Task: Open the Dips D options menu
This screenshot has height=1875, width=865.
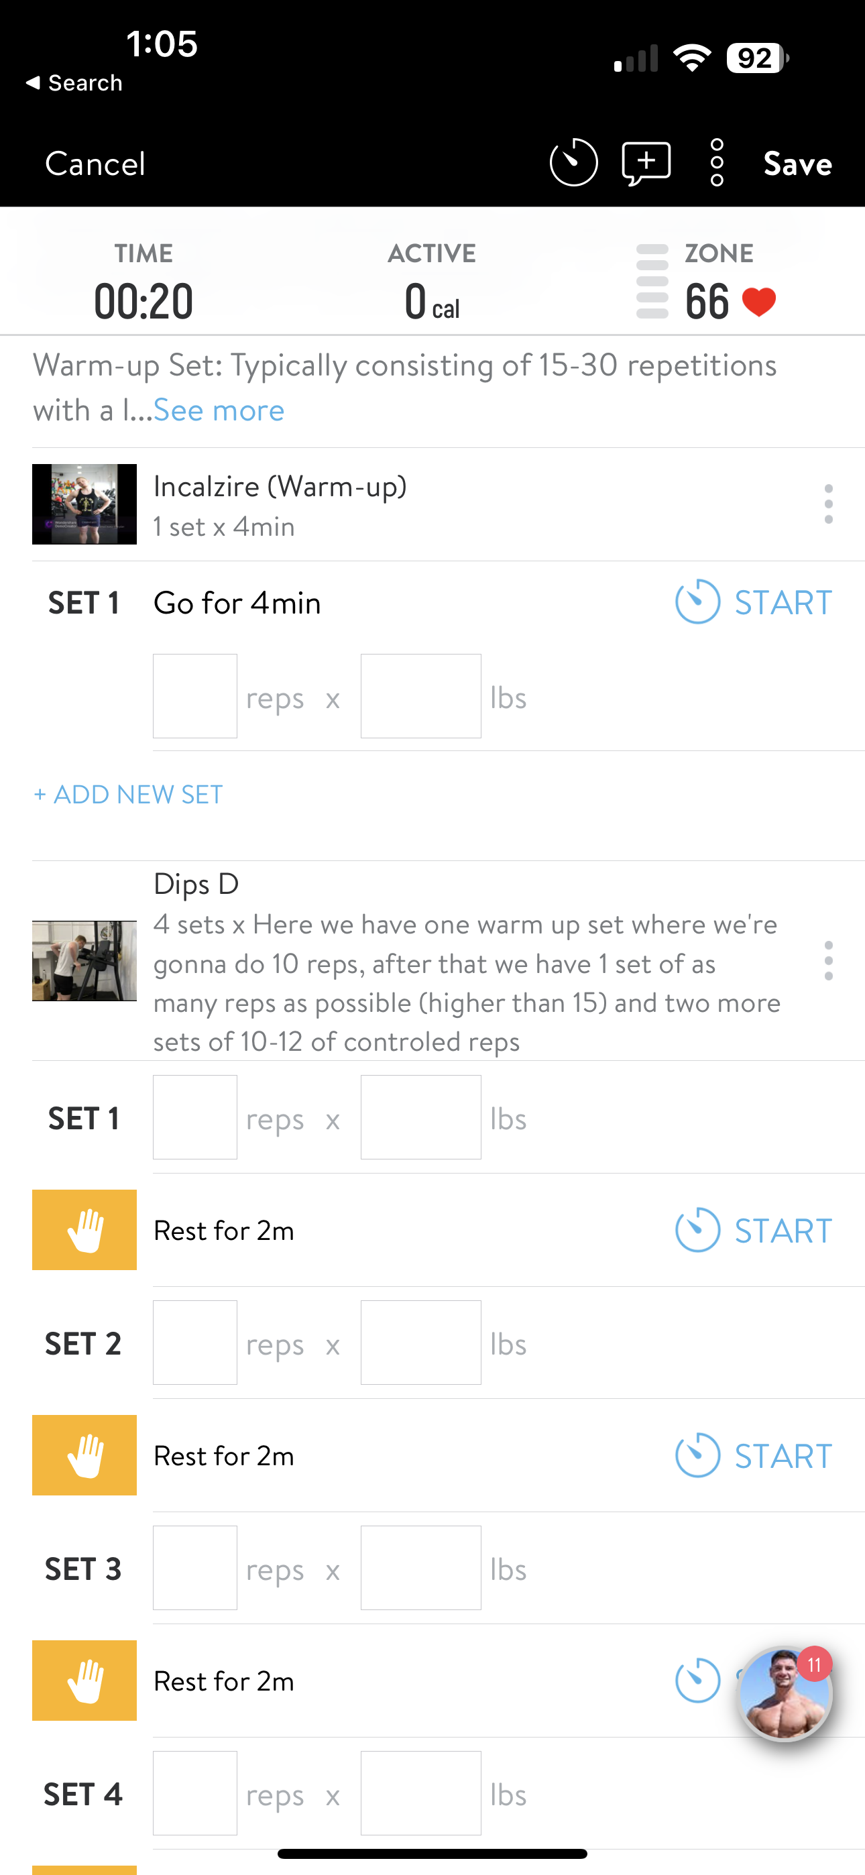Action: [x=828, y=961]
